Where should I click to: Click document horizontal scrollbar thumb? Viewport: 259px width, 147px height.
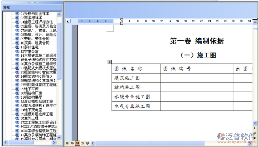coord(150,143)
